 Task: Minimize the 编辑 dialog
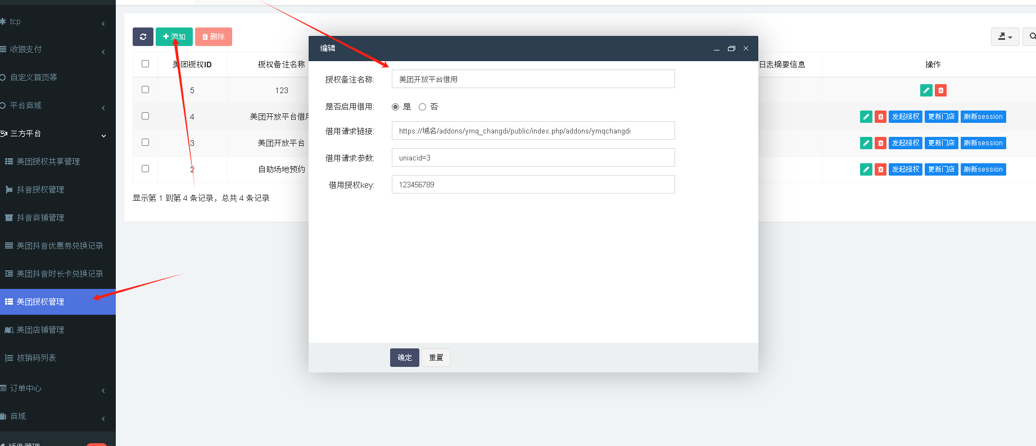717,49
